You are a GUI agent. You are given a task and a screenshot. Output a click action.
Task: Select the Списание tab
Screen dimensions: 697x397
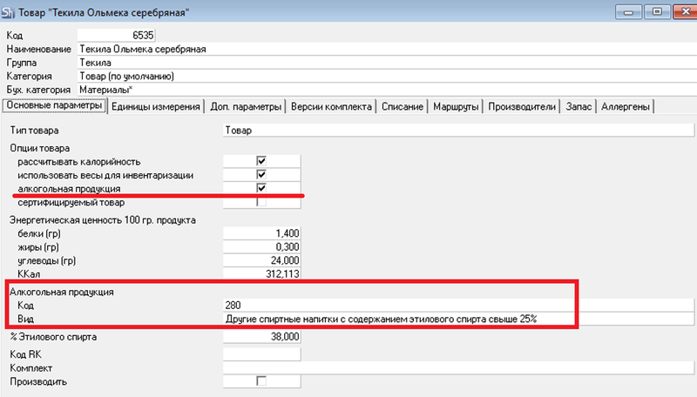tap(403, 106)
